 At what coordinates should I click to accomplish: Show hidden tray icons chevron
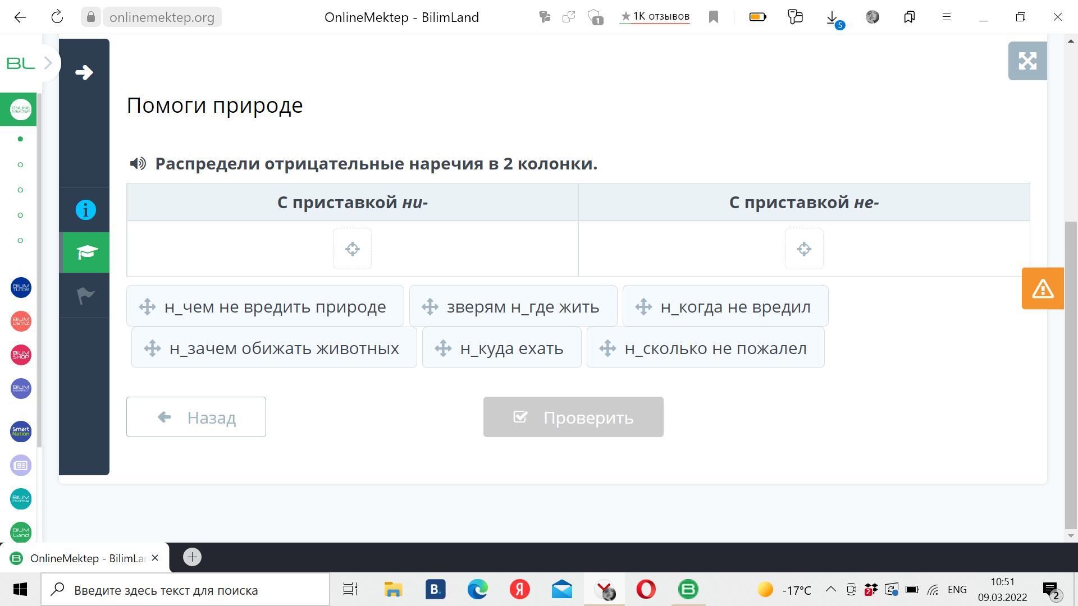pos(830,589)
